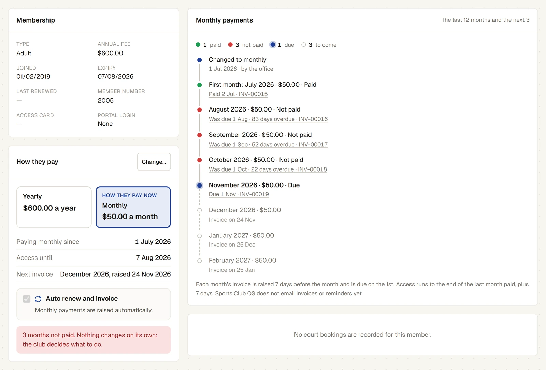Image resolution: width=546 pixels, height=370 pixels.
Task: Click the Changed to monthly timeline marker
Action: (x=200, y=60)
